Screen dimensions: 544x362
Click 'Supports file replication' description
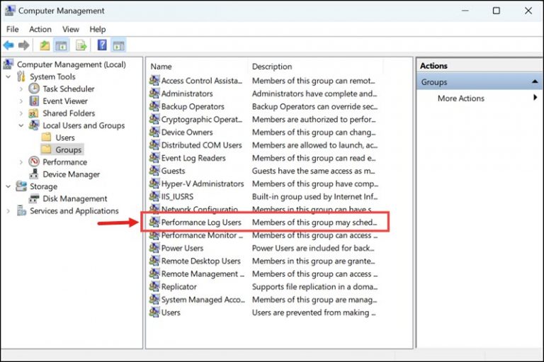click(314, 287)
